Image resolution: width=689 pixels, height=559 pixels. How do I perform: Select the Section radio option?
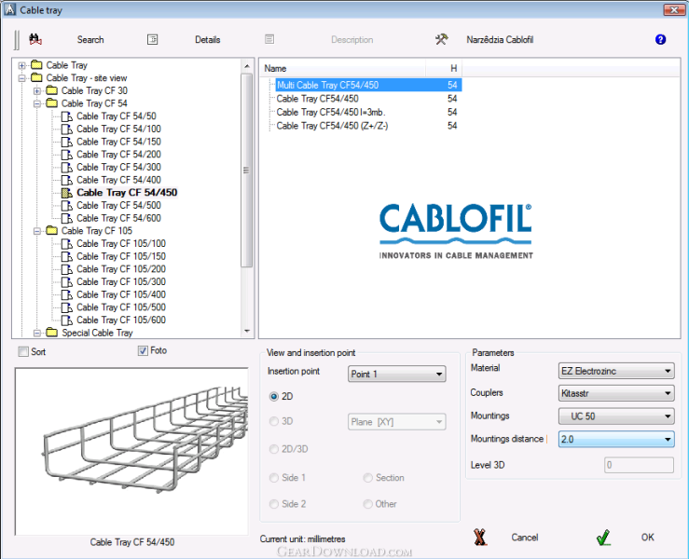click(367, 477)
